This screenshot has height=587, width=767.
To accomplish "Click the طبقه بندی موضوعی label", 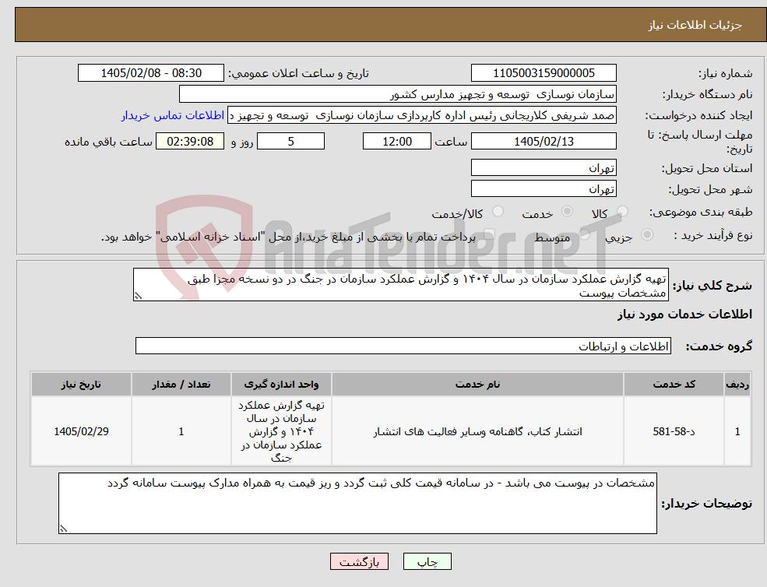I will pos(701,212).
